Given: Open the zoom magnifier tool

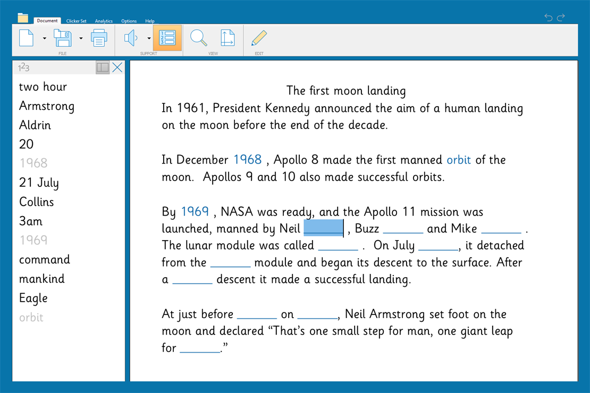Looking at the screenshot, I should tap(198, 38).
